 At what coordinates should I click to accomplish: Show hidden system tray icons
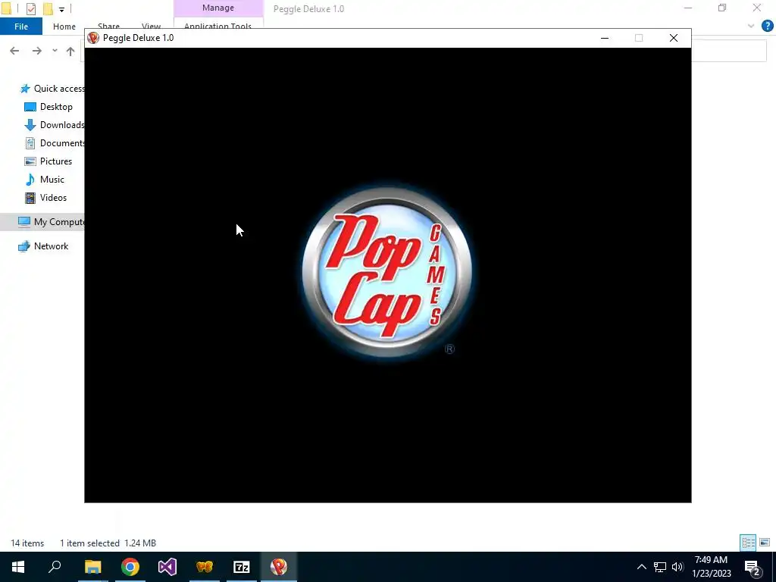tap(641, 567)
